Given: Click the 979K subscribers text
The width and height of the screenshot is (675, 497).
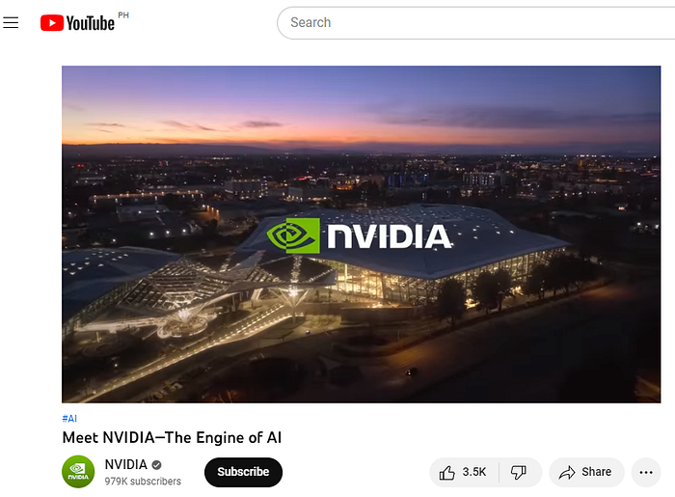Looking at the screenshot, I should point(143,481).
